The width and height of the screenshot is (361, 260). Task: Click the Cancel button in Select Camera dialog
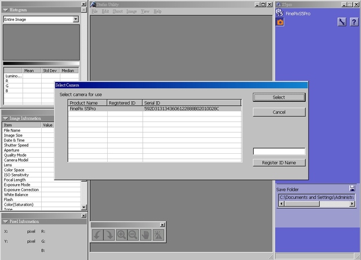(x=279, y=112)
